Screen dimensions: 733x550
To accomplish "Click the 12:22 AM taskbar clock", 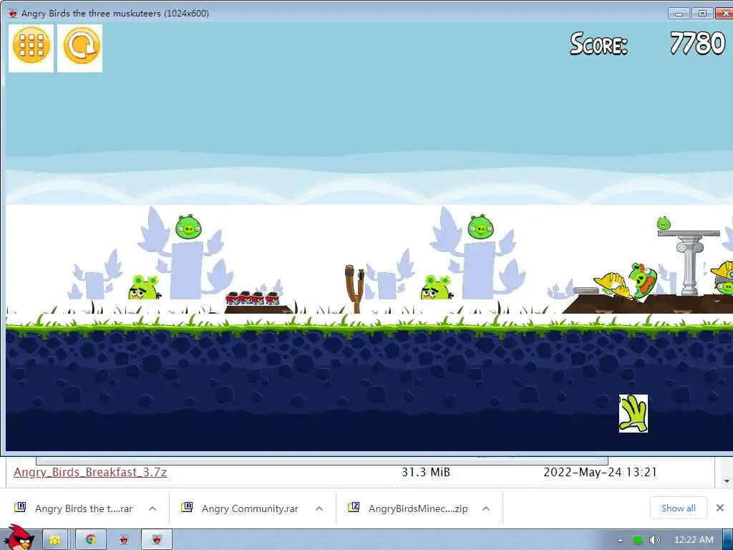I will pyautogui.click(x=694, y=540).
